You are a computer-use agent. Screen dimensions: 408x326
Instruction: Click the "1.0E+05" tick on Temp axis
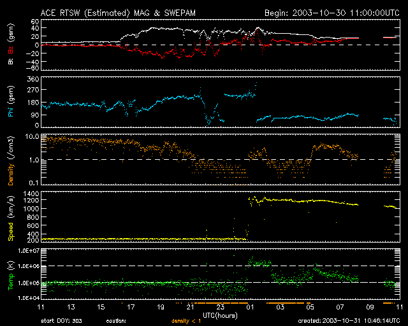(29, 283)
